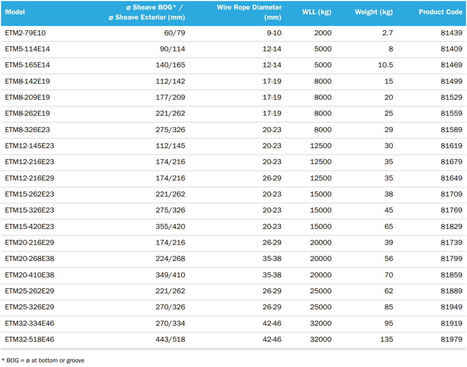
Task: Select model ETM15-420E23
Action: click(x=29, y=227)
